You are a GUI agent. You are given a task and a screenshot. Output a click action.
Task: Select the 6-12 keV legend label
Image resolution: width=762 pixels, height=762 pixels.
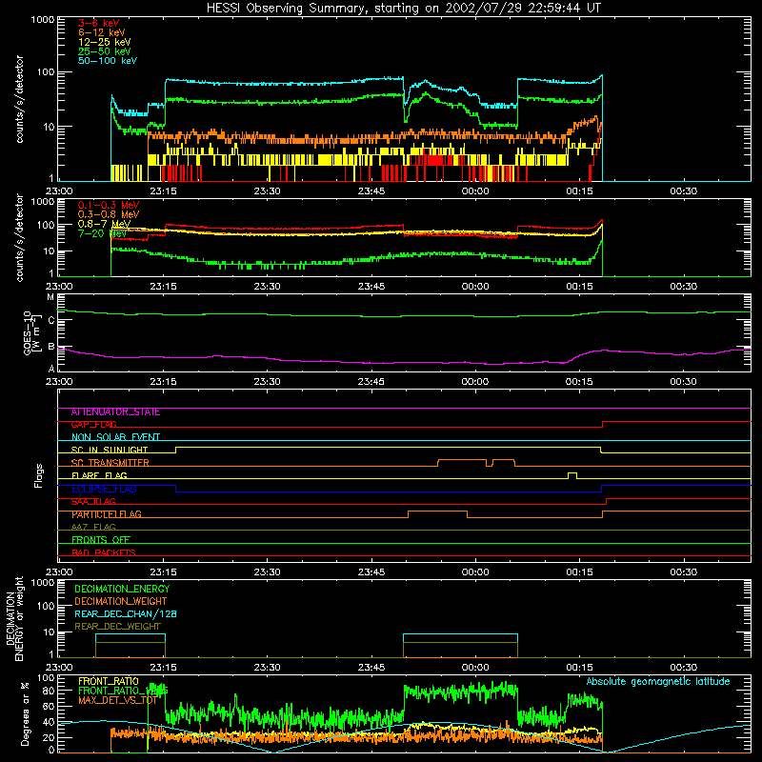[102, 32]
